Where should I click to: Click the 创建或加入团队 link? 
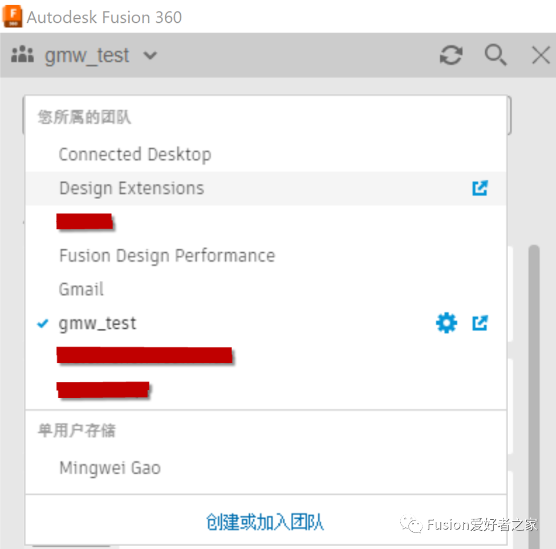tap(265, 522)
